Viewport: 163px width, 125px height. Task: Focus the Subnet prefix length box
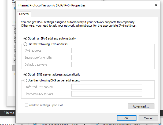point(75,58)
